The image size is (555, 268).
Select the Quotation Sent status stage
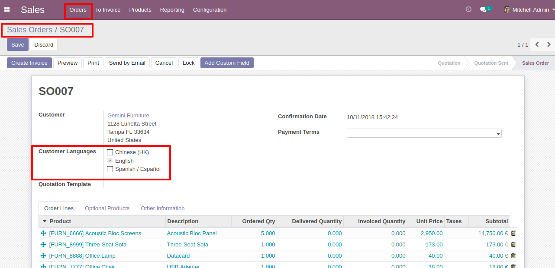click(491, 63)
